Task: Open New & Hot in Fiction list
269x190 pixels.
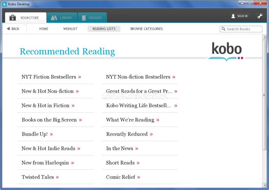Action: (48, 105)
